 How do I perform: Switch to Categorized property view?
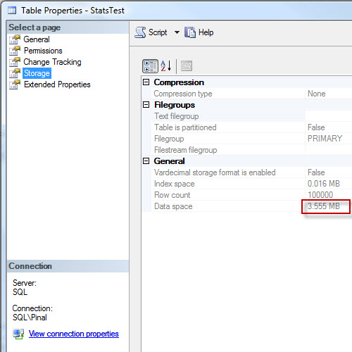pyautogui.click(x=150, y=66)
